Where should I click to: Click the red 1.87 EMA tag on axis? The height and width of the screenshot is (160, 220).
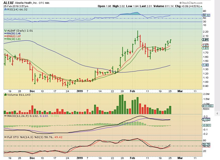pyautogui.click(x=205, y=45)
